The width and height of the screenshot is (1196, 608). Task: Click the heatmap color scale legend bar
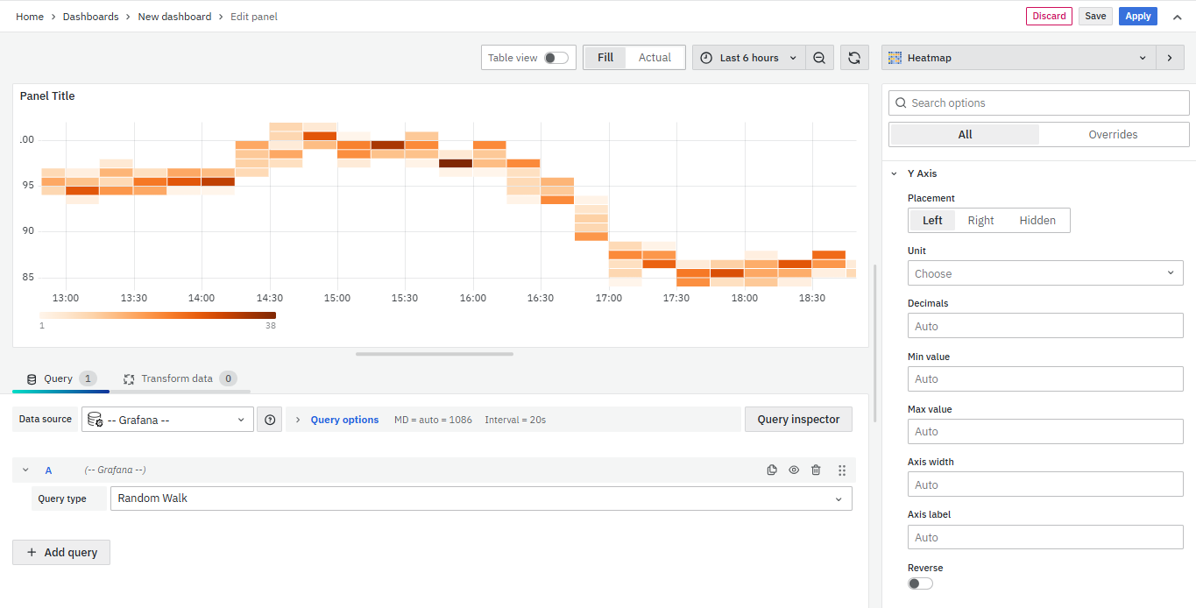coord(158,315)
